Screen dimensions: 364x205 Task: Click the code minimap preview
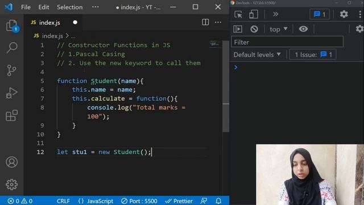(214, 44)
